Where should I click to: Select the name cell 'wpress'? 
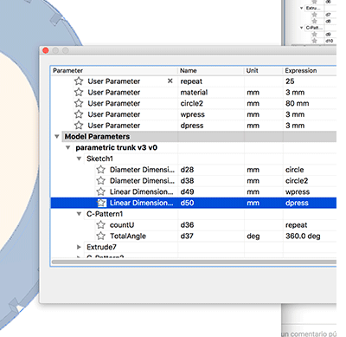pos(193,114)
